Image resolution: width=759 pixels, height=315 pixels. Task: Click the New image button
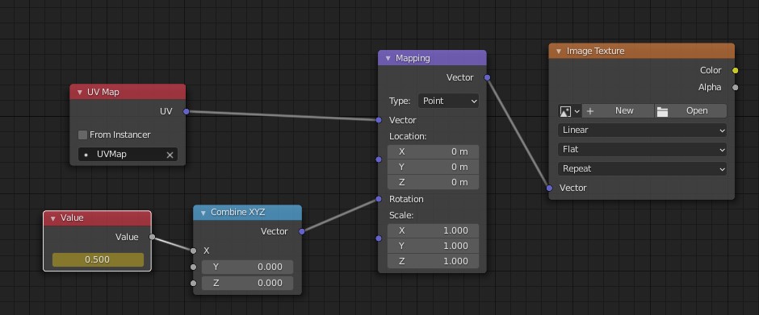pos(619,111)
